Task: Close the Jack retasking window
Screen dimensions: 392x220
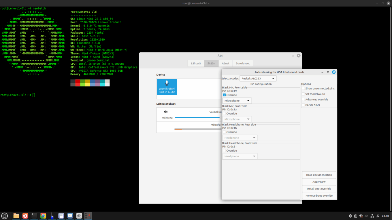Action: coord(334,72)
